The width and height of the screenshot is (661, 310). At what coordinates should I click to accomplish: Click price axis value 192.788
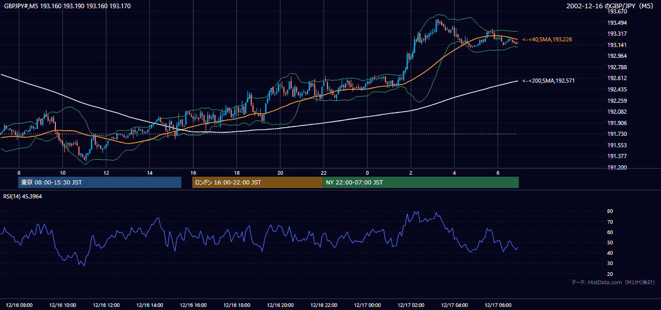click(617, 67)
